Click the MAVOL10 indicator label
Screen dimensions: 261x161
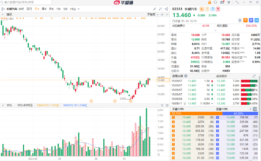coord(75,105)
